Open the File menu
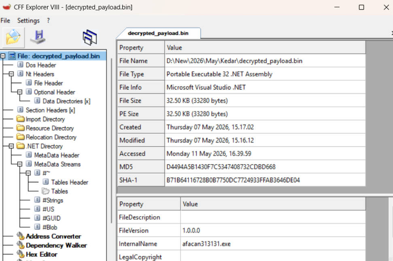The width and height of the screenshot is (393, 261). [5, 21]
